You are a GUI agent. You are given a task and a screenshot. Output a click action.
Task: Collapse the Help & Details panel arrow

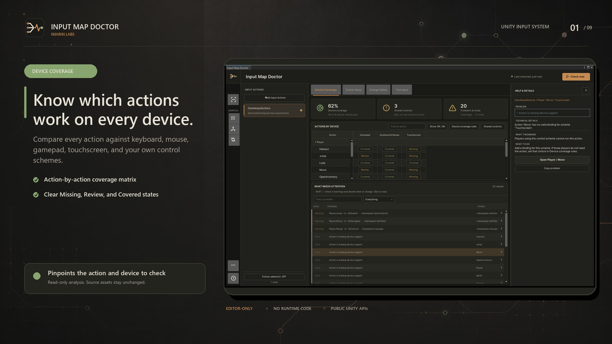click(585, 91)
